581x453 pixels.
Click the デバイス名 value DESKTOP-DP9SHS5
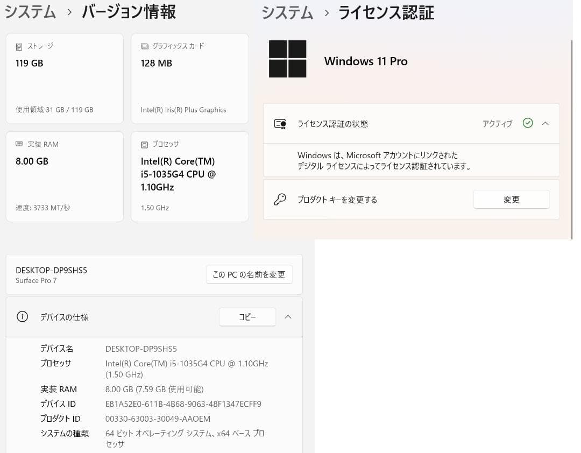(141, 349)
